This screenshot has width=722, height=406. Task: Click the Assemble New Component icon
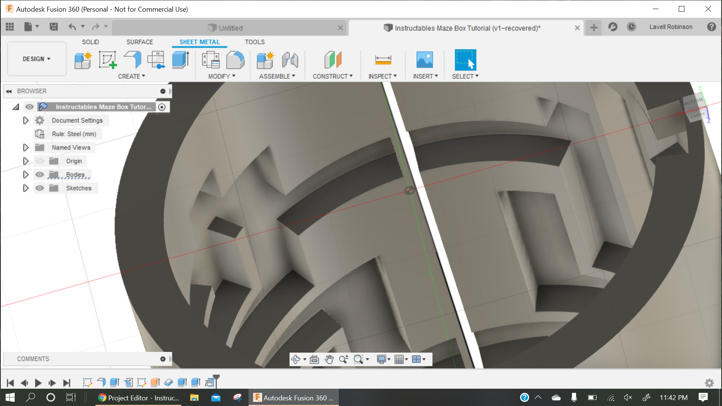tap(265, 60)
